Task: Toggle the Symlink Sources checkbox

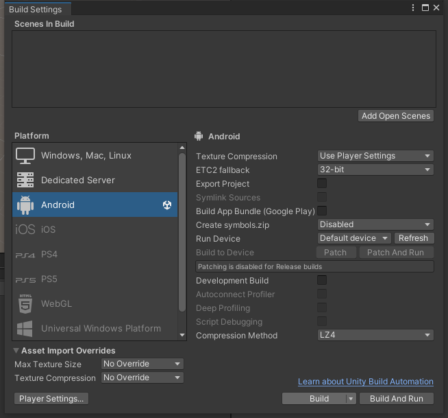Action: click(322, 197)
